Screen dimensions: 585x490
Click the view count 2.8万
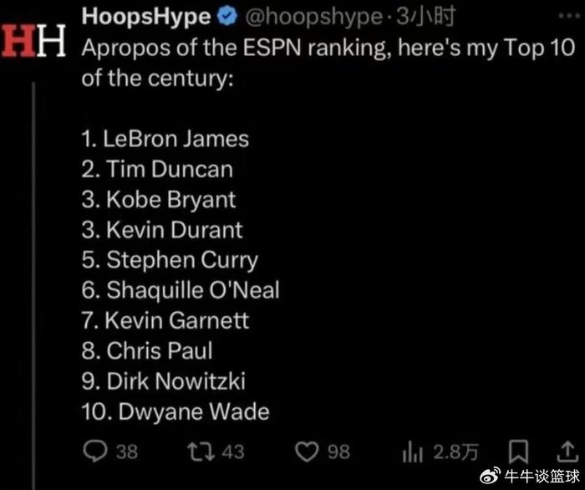[x=456, y=452]
